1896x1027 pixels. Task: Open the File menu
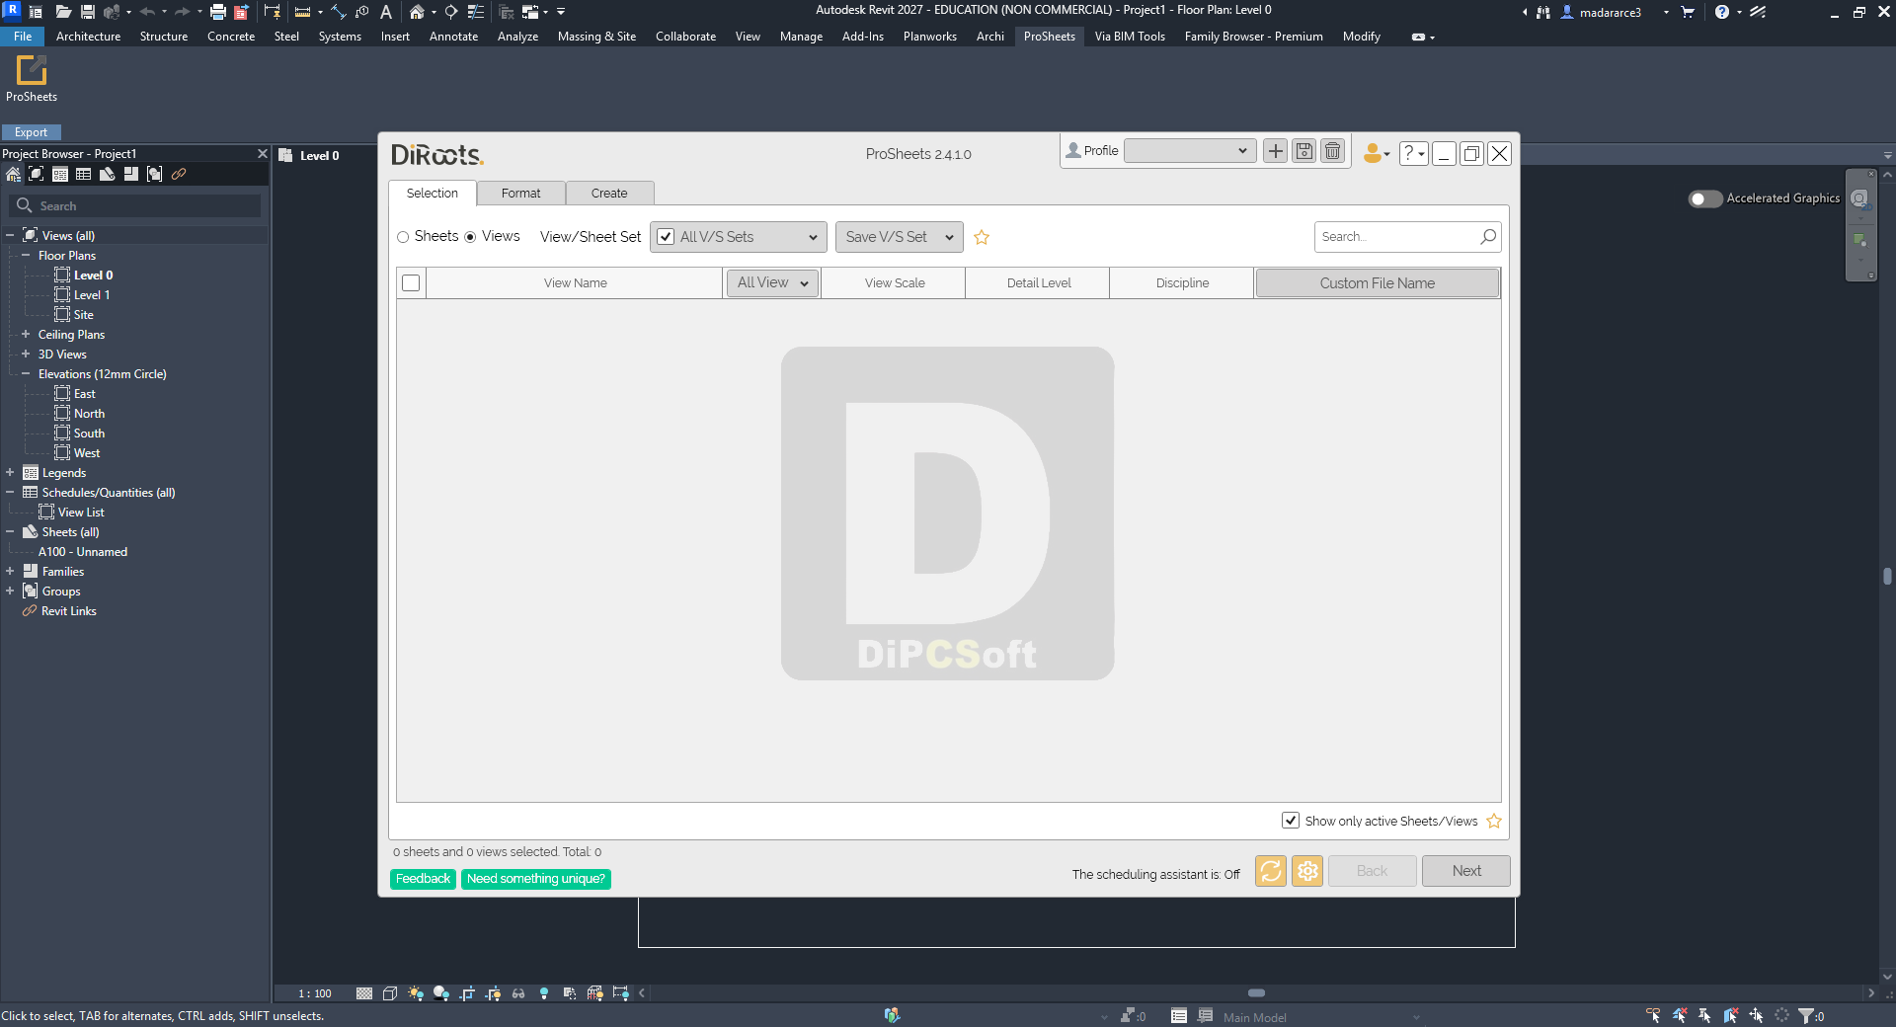pos(23,37)
